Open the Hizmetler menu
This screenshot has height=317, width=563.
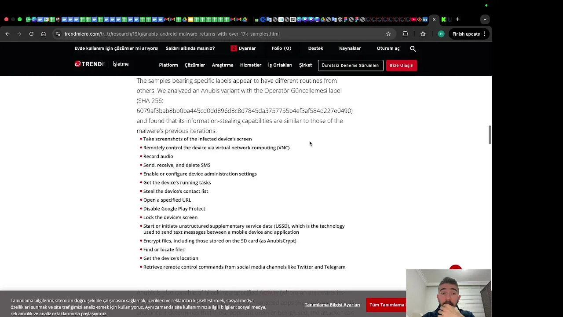tap(251, 65)
